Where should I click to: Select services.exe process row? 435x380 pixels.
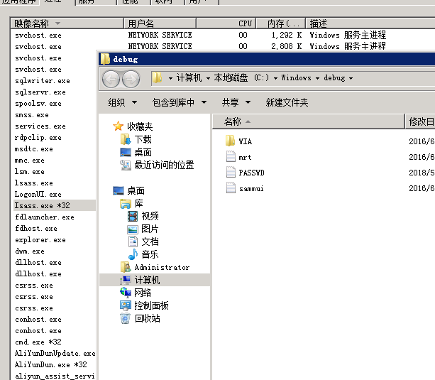point(55,126)
